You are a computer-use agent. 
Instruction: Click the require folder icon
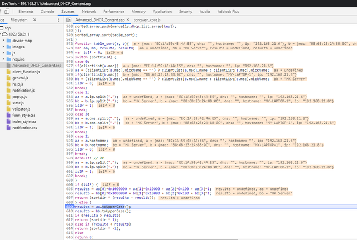pos(9,59)
